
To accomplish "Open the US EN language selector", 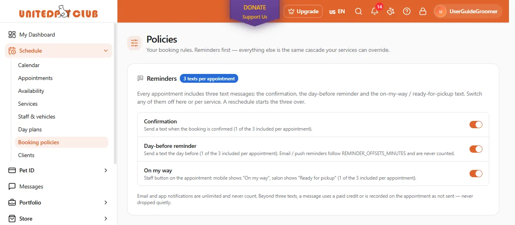I will point(337,11).
